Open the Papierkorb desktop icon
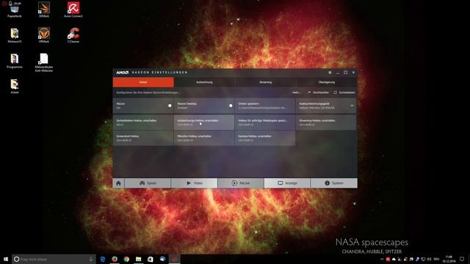The width and height of the screenshot is (470, 264). click(15, 10)
